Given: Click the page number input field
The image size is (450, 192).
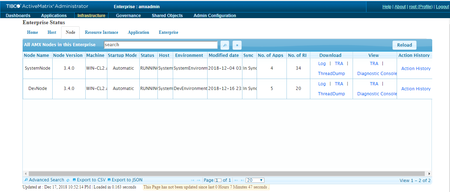Looking at the screenshot, I should click(x=218, y=180).
